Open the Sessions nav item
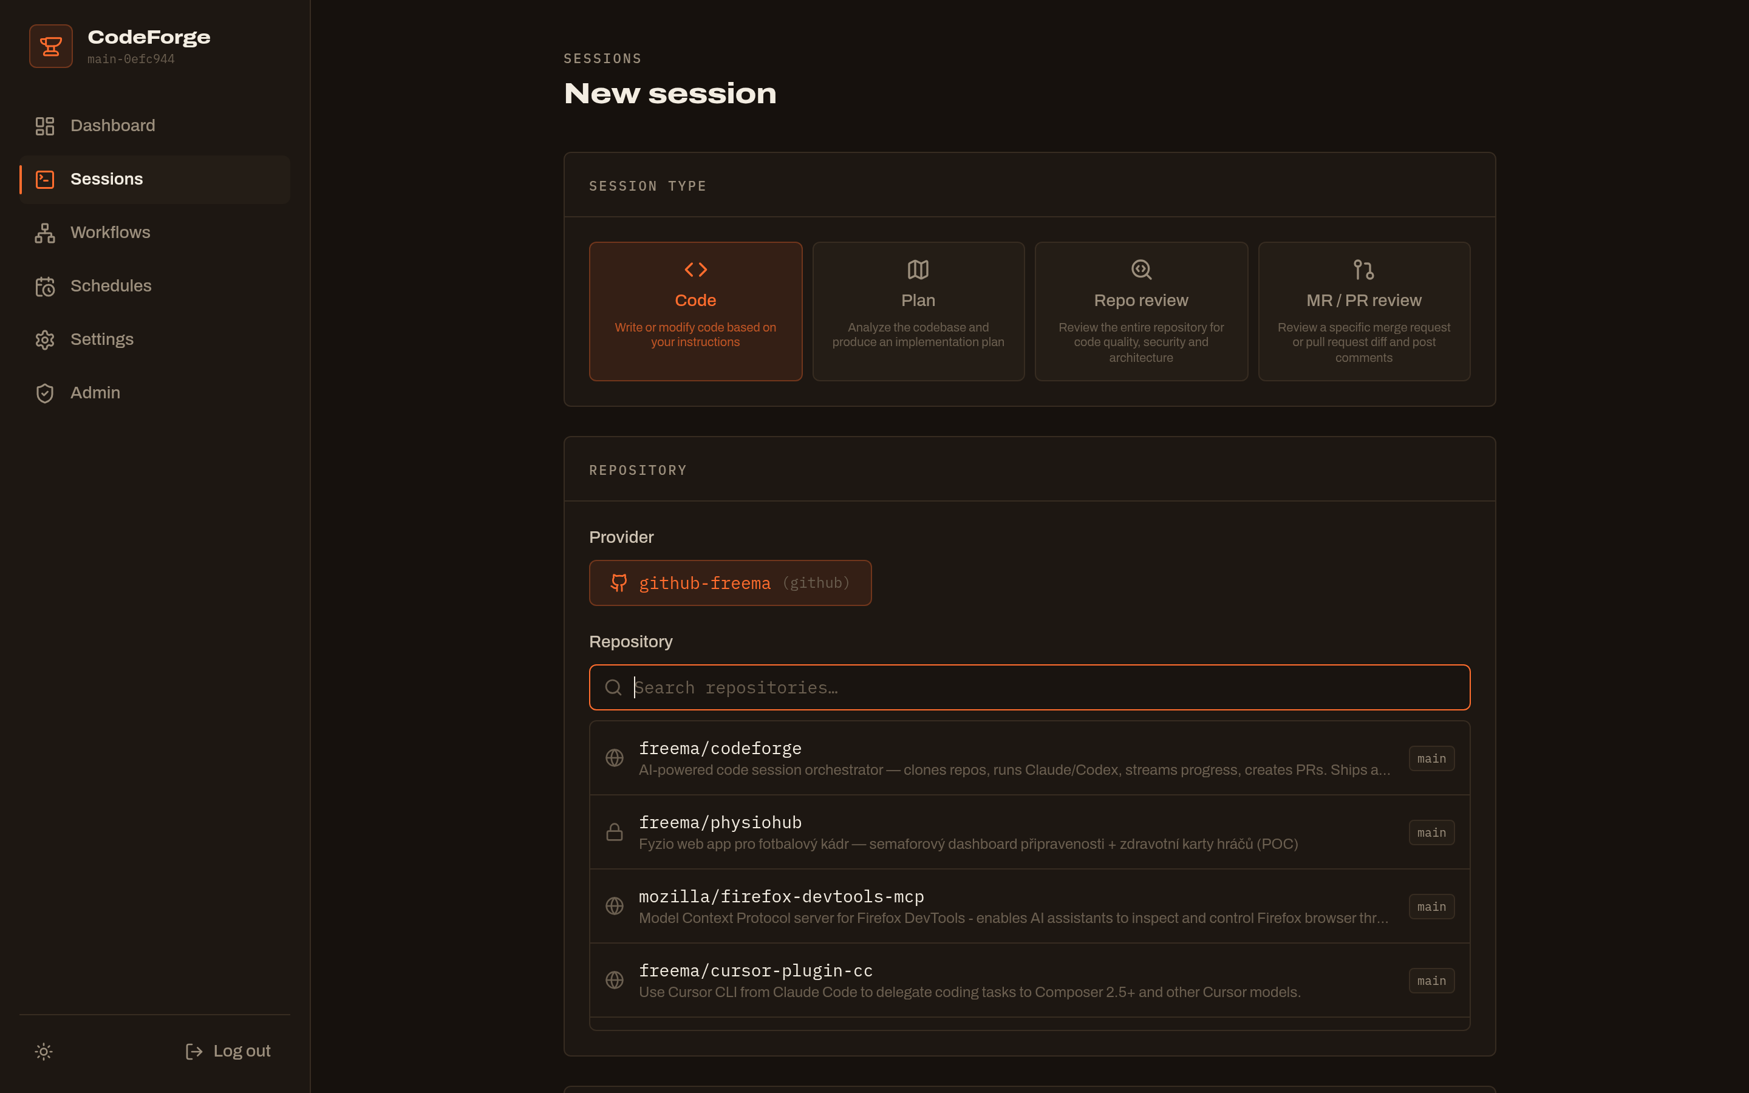1749x1093 pixels. 155,179
